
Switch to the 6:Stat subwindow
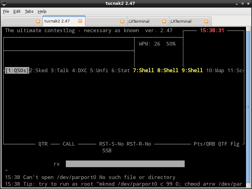click(121, 70)
